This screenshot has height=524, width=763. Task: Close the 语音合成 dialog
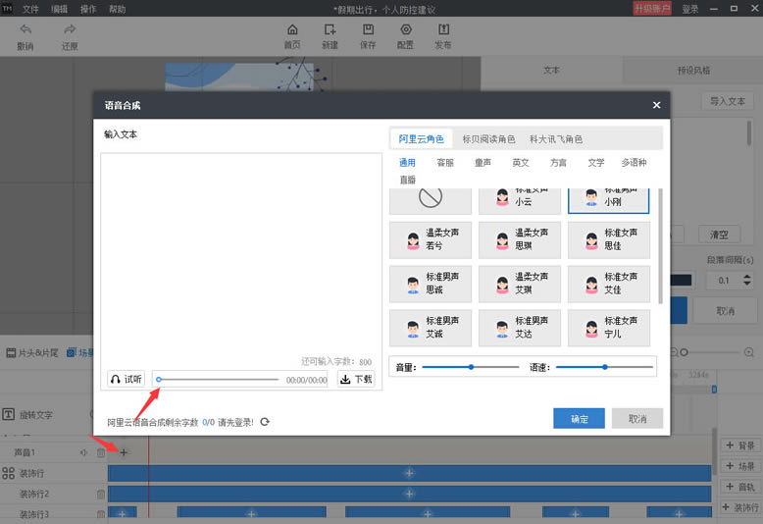[x=656, y=105]
